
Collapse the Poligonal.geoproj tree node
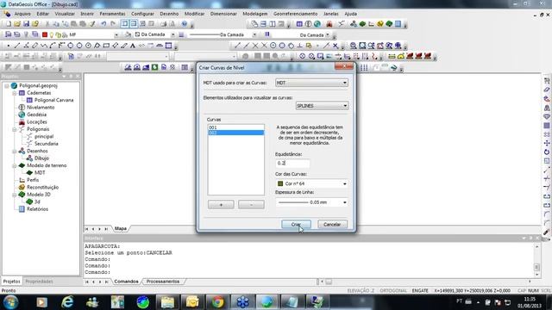(x=6, y=86)
